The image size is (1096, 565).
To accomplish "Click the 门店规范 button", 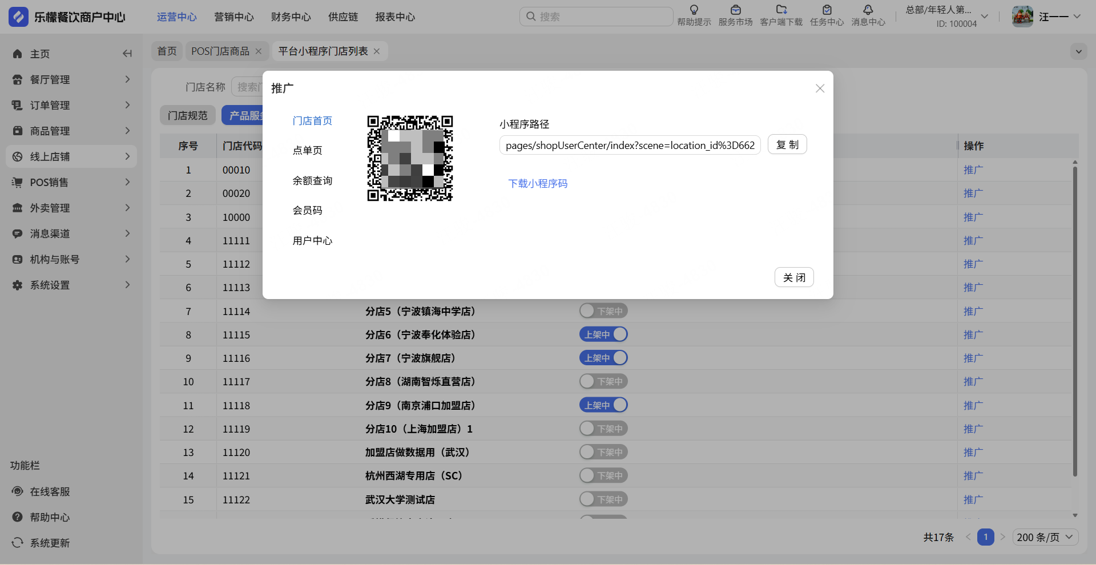I will pos(188,116).
